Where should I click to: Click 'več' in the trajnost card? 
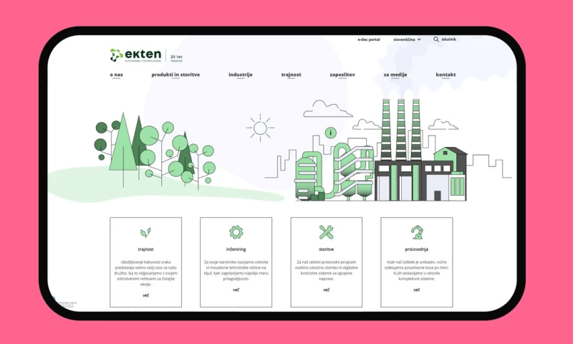click(145, 295)
